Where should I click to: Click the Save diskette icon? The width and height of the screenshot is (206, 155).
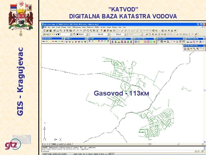[x=51, y=31]
